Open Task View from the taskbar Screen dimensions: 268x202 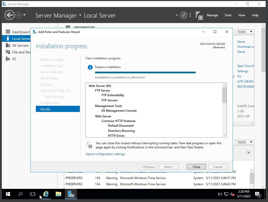click(33, 194)
